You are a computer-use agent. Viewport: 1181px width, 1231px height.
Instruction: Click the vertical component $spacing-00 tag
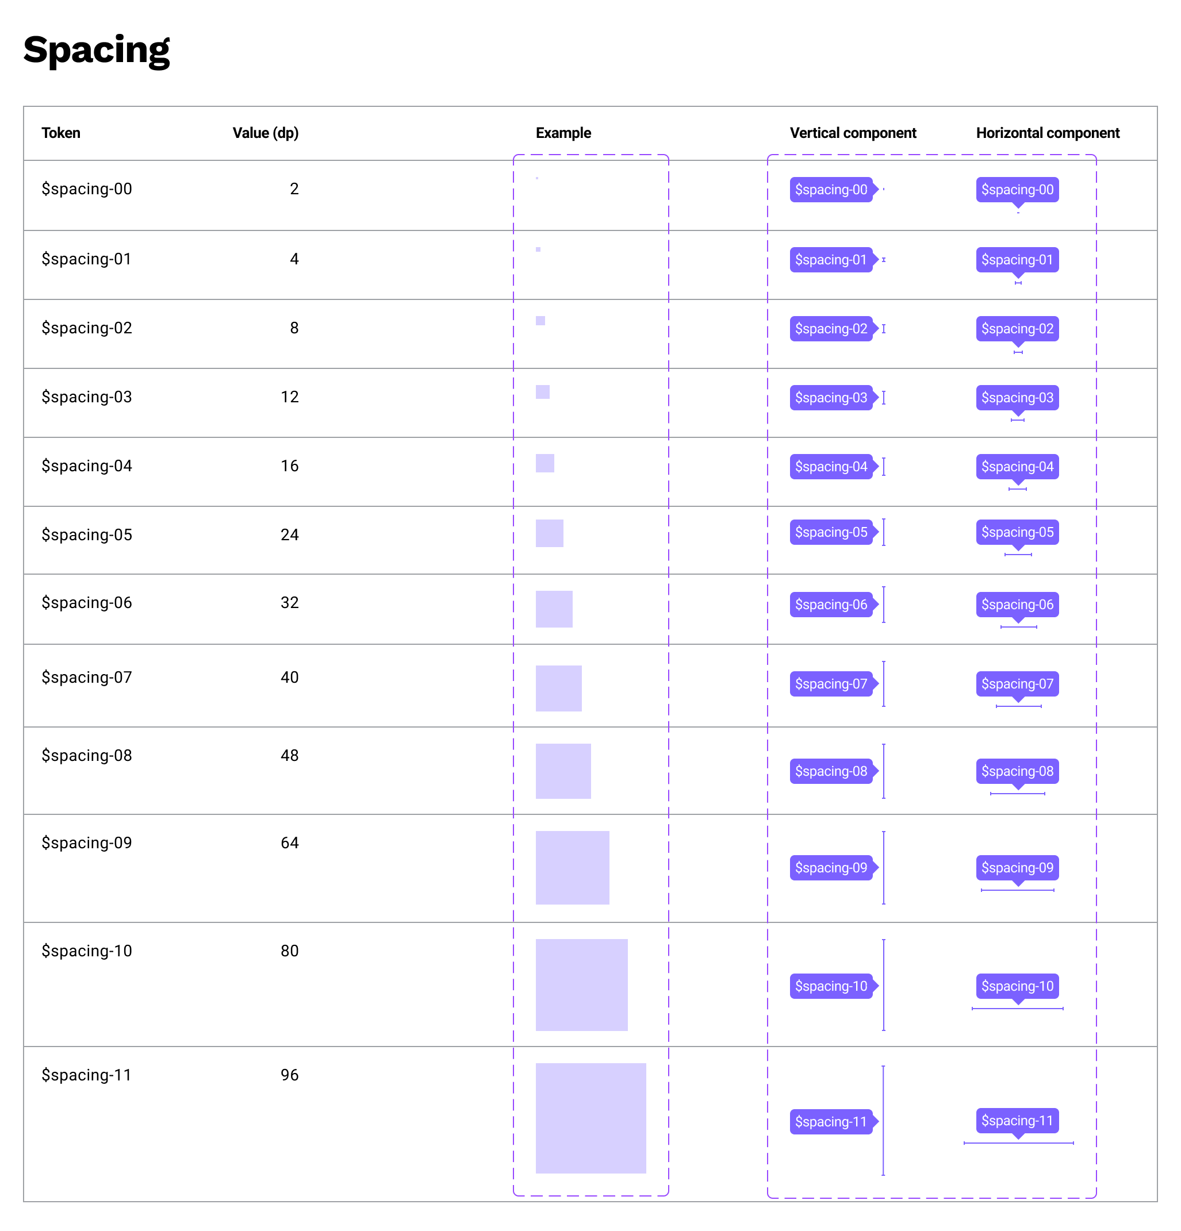[830, 190]
